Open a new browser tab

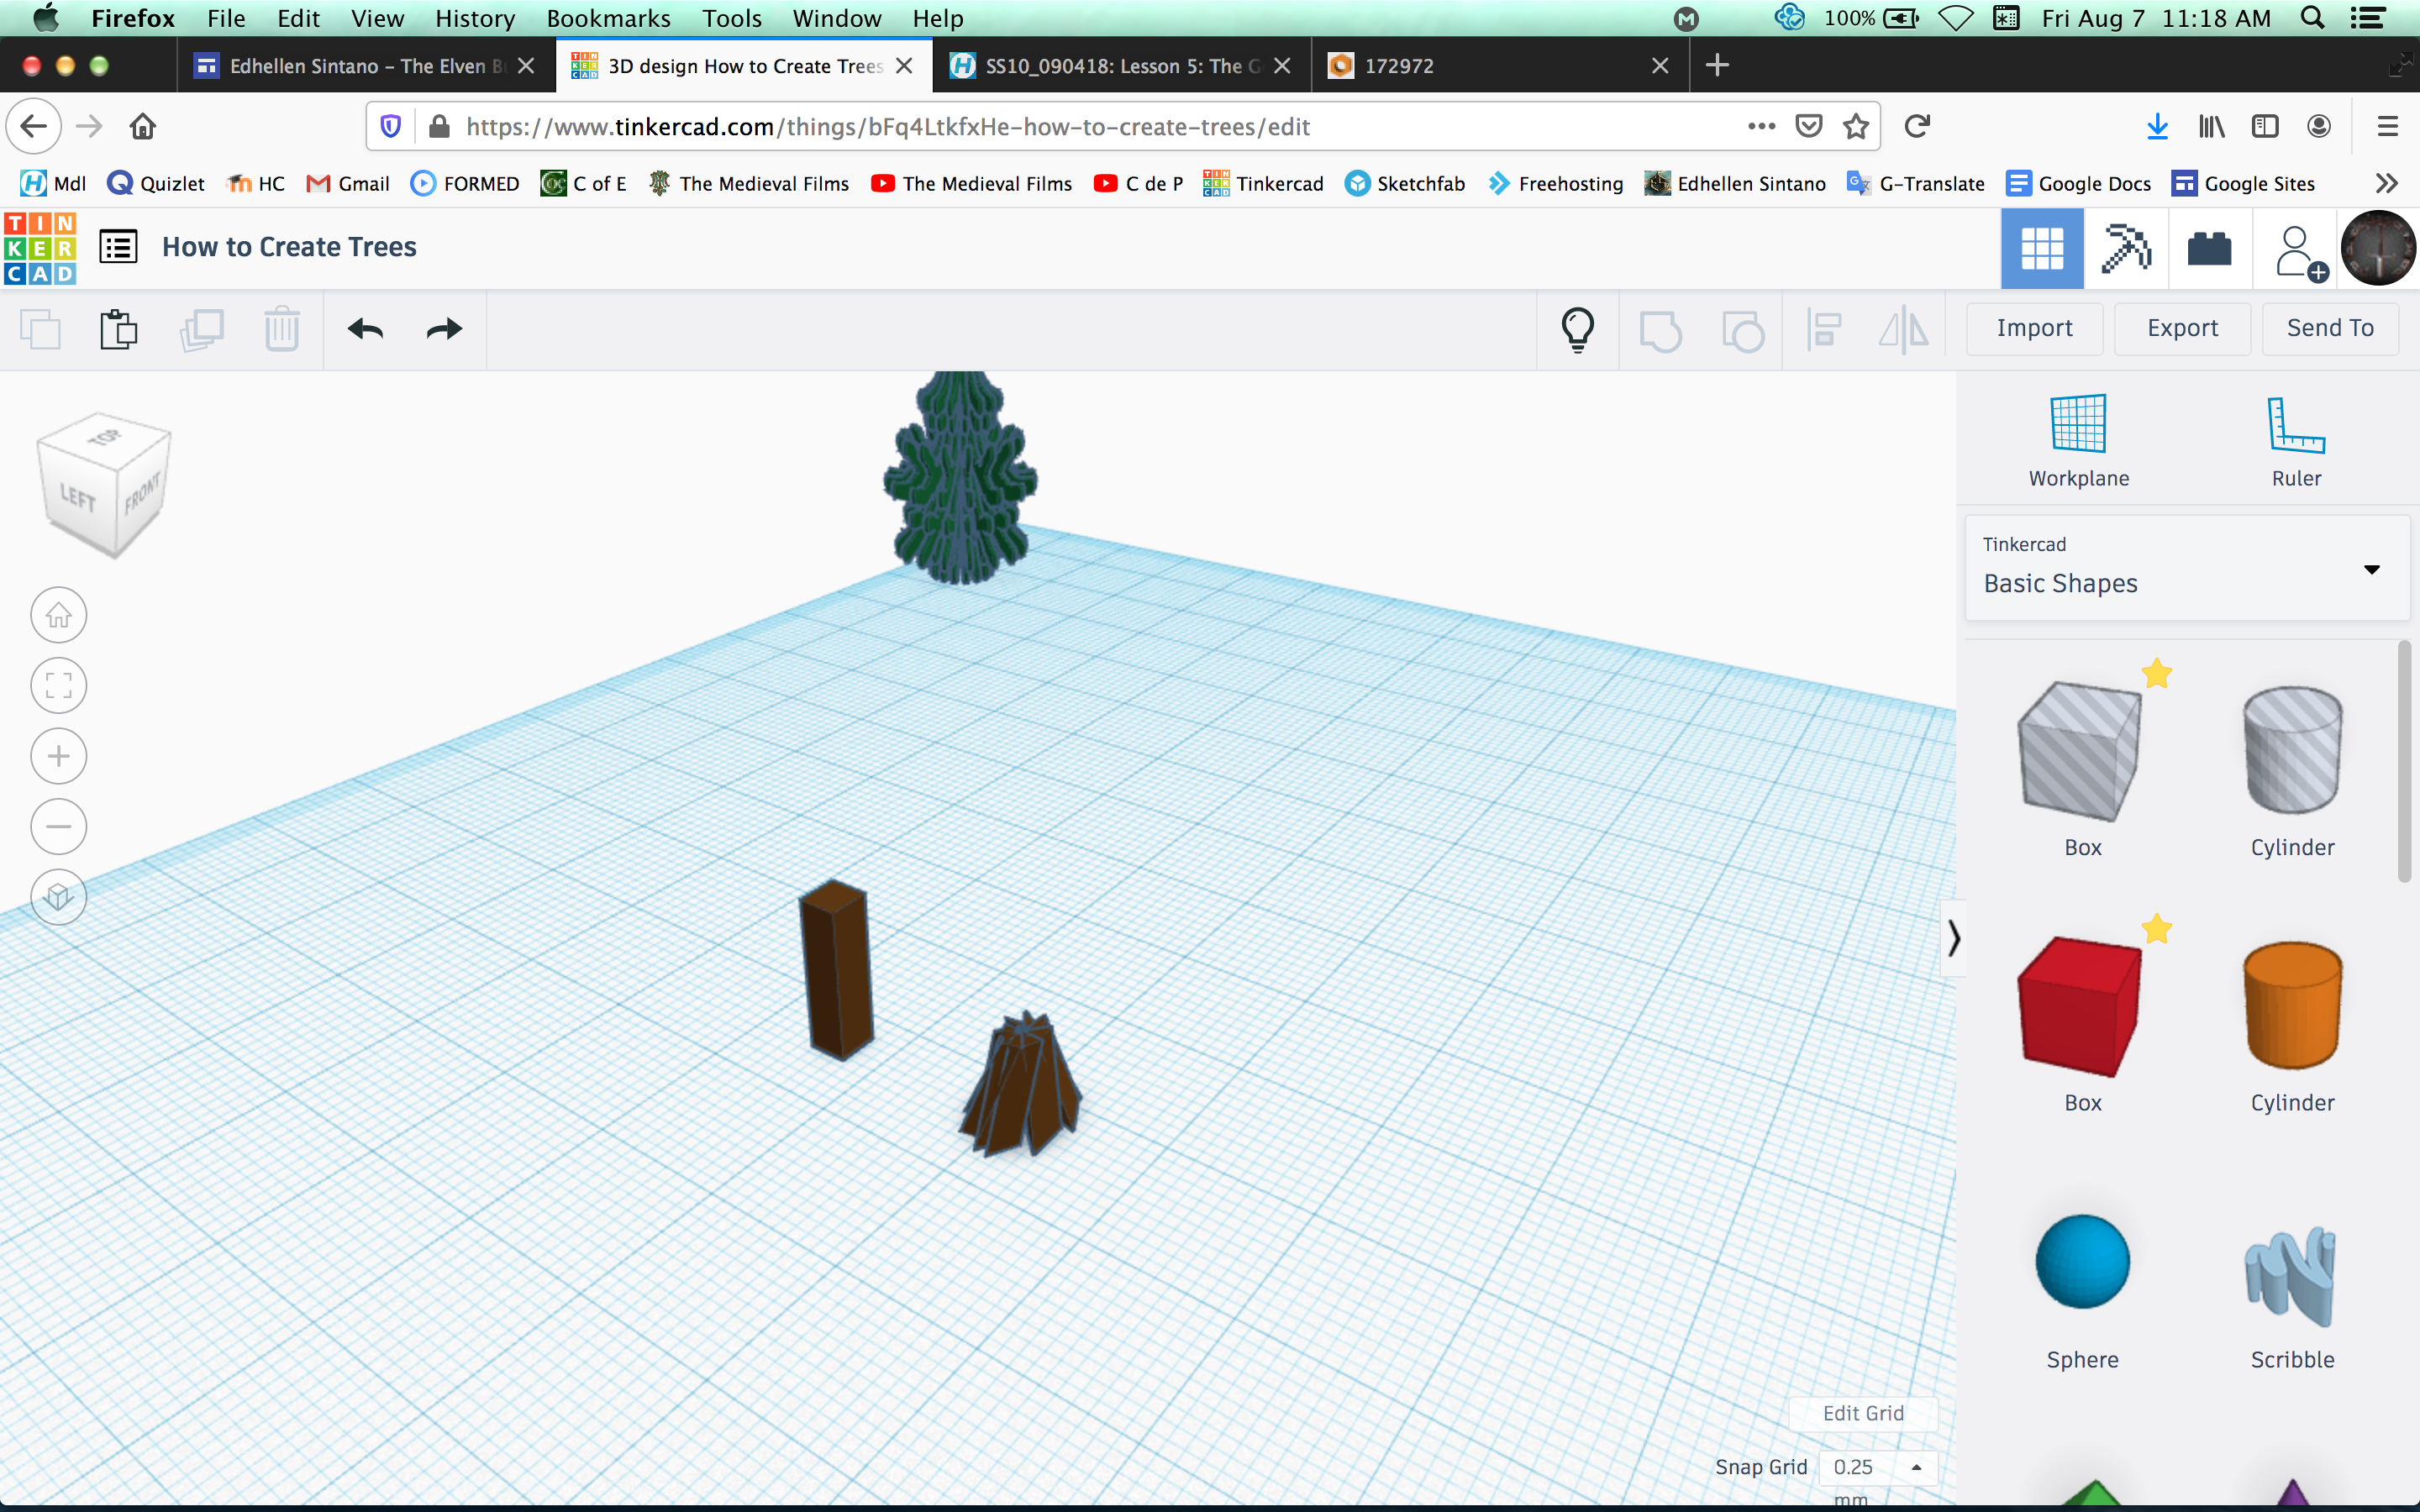click(x=1717, y=65)
